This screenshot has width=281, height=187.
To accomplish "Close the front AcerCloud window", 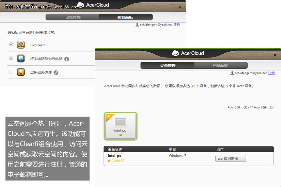I will (275, 54).
